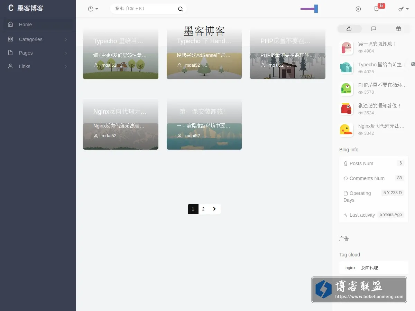The width and height of the screenshot is (415, 311).
Task: Click author icon on Nginx反向代理无 card
Action: tap(96, 136)
